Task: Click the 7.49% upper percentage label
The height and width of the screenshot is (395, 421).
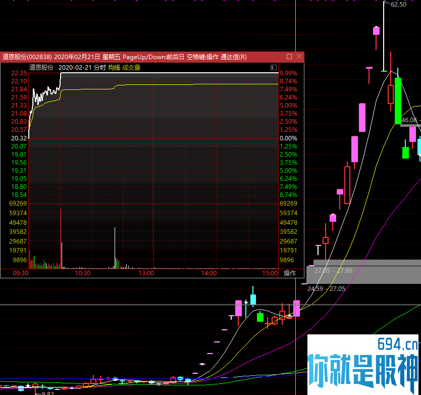Action: pos(288,89)
